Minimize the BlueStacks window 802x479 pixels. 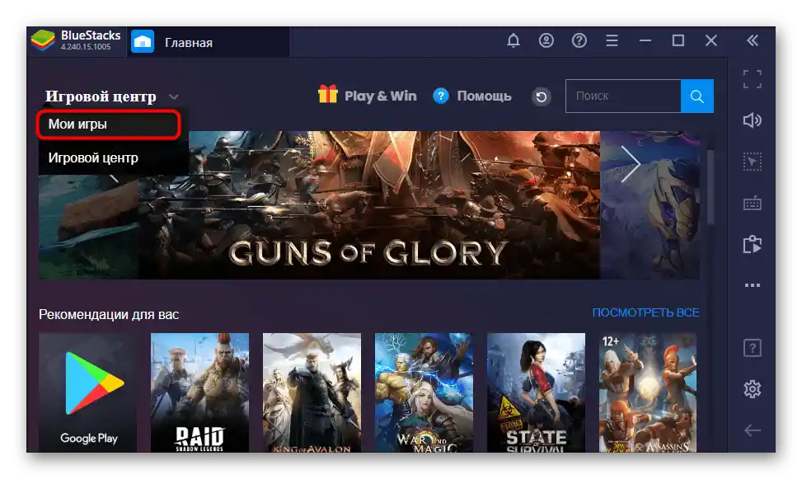[645, 40]
